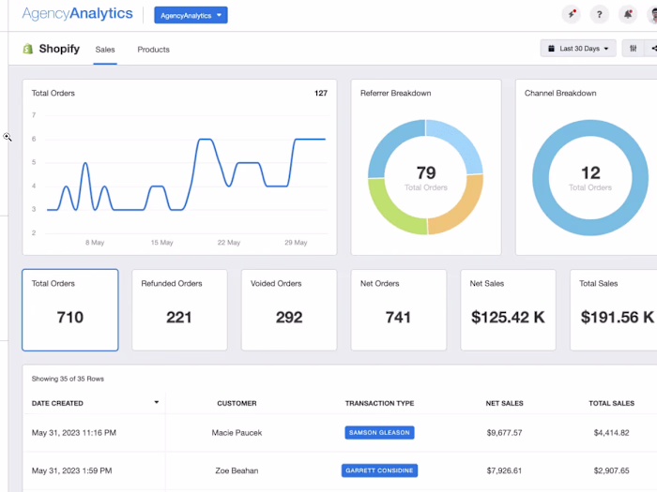Click the TRANSACTION TYPE column header

click(379, 403)
